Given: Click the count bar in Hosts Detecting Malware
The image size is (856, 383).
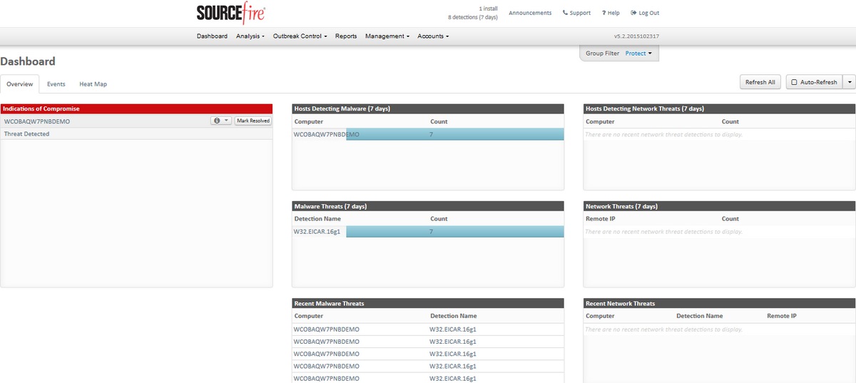Looking at the screenshot, I should (x=455, y=134).
